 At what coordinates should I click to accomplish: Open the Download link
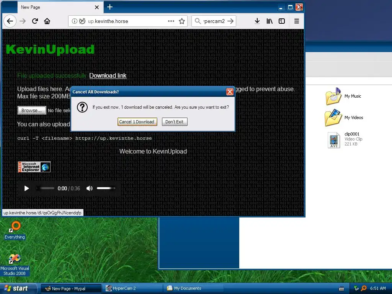pos(108,75)
